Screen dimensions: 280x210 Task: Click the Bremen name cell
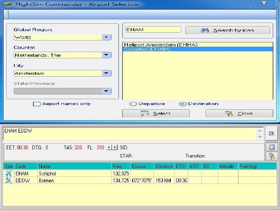pos(74,180)
